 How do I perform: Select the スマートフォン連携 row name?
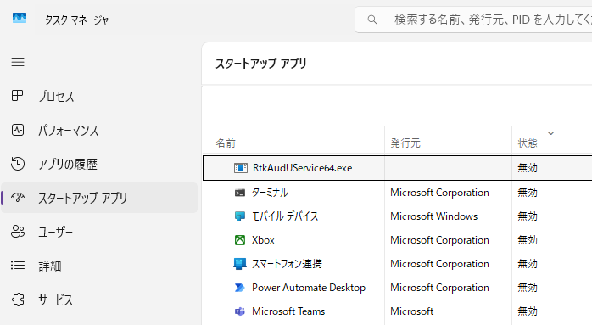[x=287, y=264]
